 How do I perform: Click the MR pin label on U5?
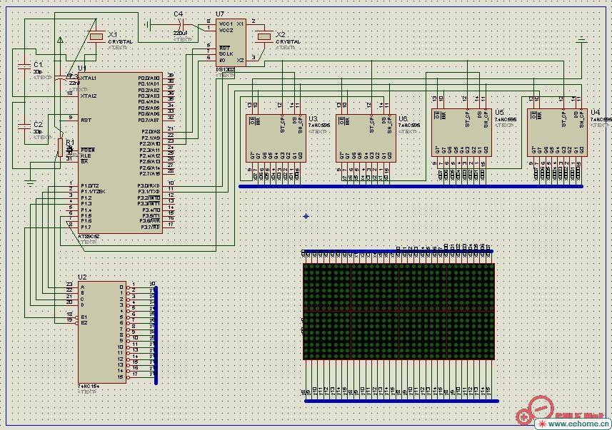(x=443, y=116)
